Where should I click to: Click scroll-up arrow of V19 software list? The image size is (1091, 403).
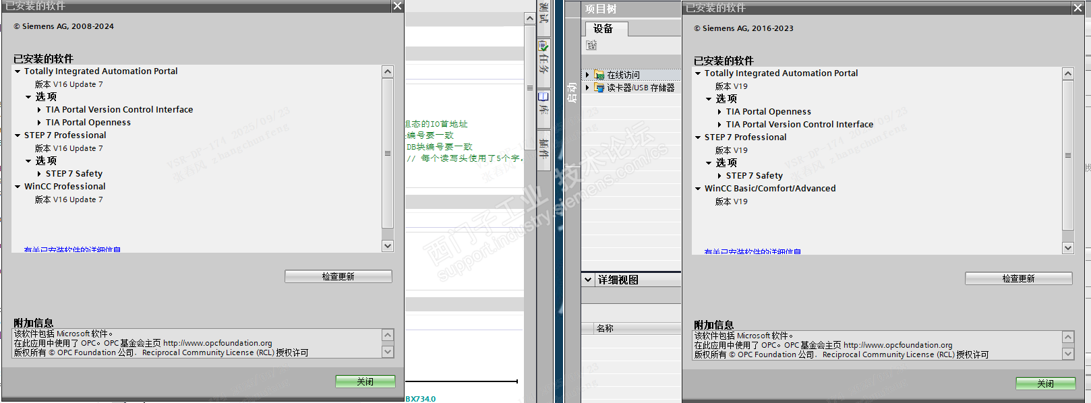(x=1067, y=73)
